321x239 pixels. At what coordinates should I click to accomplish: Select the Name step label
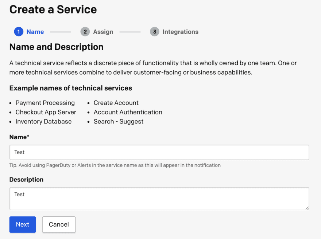35,32
